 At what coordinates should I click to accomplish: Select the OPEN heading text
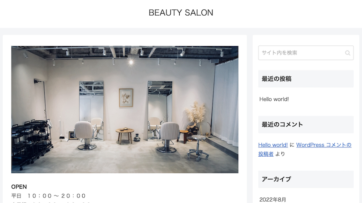pos(19,187)
